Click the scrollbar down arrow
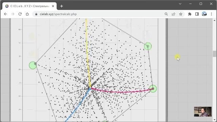This screenshot has width=217, height=122. point(214,120)
